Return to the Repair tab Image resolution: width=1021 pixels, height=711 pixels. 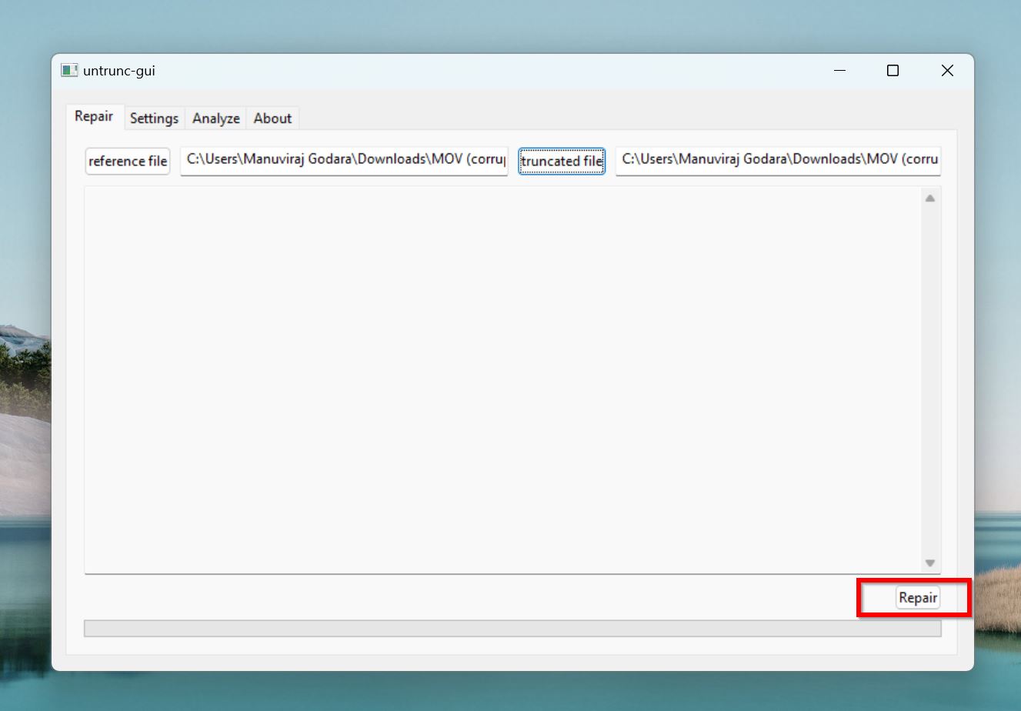pyautogui.click(x=94, y=116)
